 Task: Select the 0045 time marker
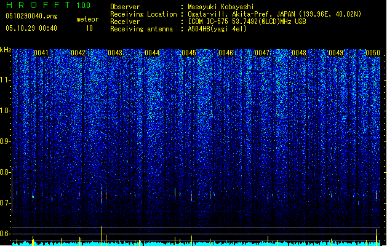pyautogui.click(x=189, y=53)
